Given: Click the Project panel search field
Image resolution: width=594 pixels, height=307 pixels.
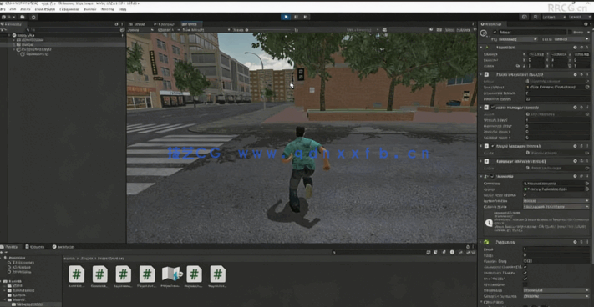Looking at the screenshot, I should 378,252.
